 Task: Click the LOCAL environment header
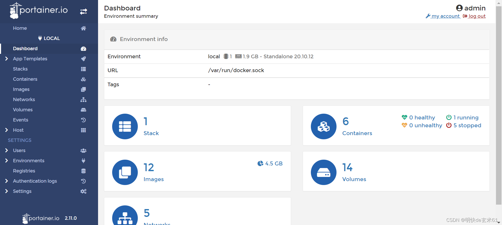click(49, 38)
